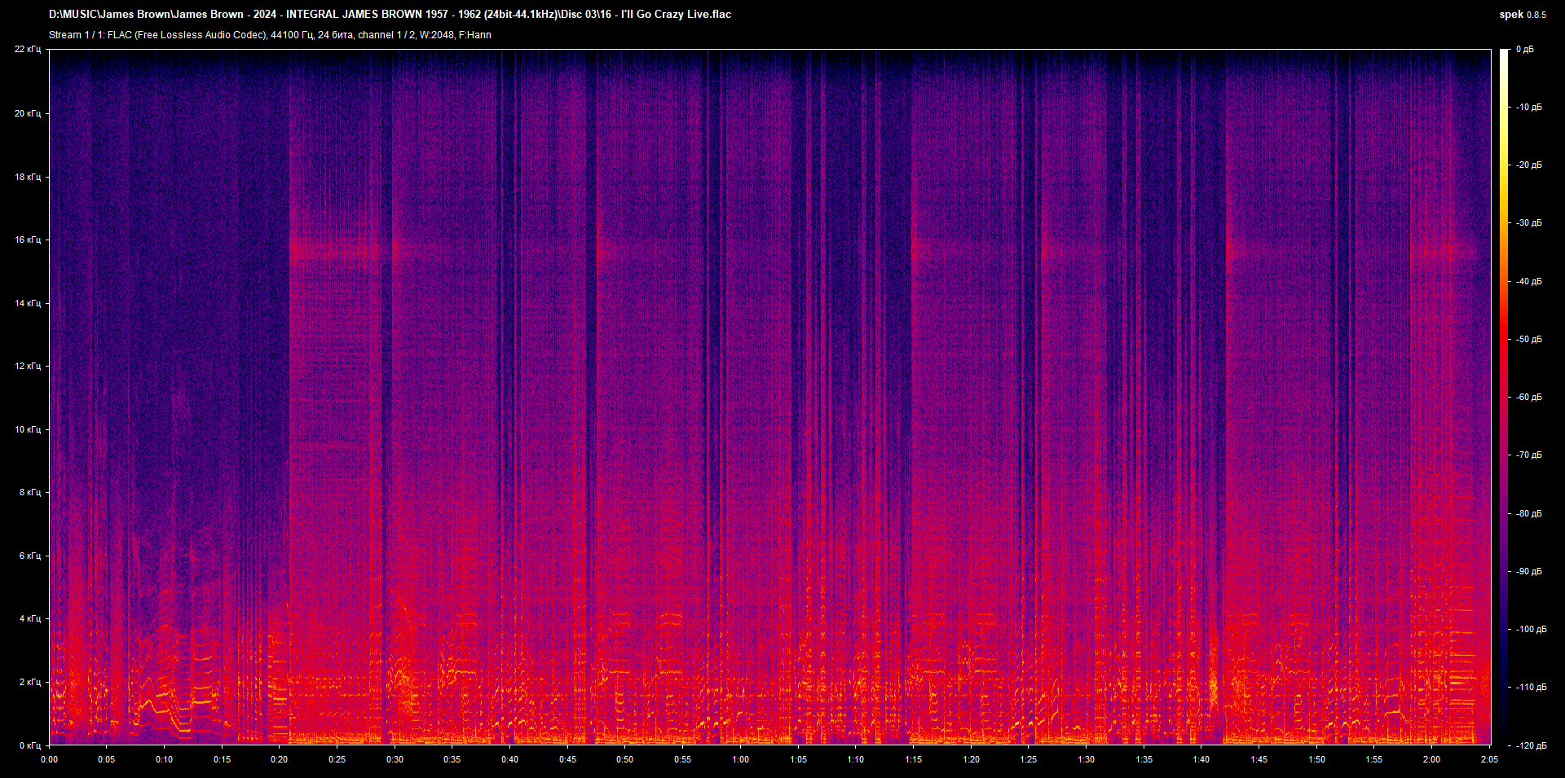Click the 2:00 time axis label
The height and width of the screenshot is (778, 1565).
pos(1432,759)
